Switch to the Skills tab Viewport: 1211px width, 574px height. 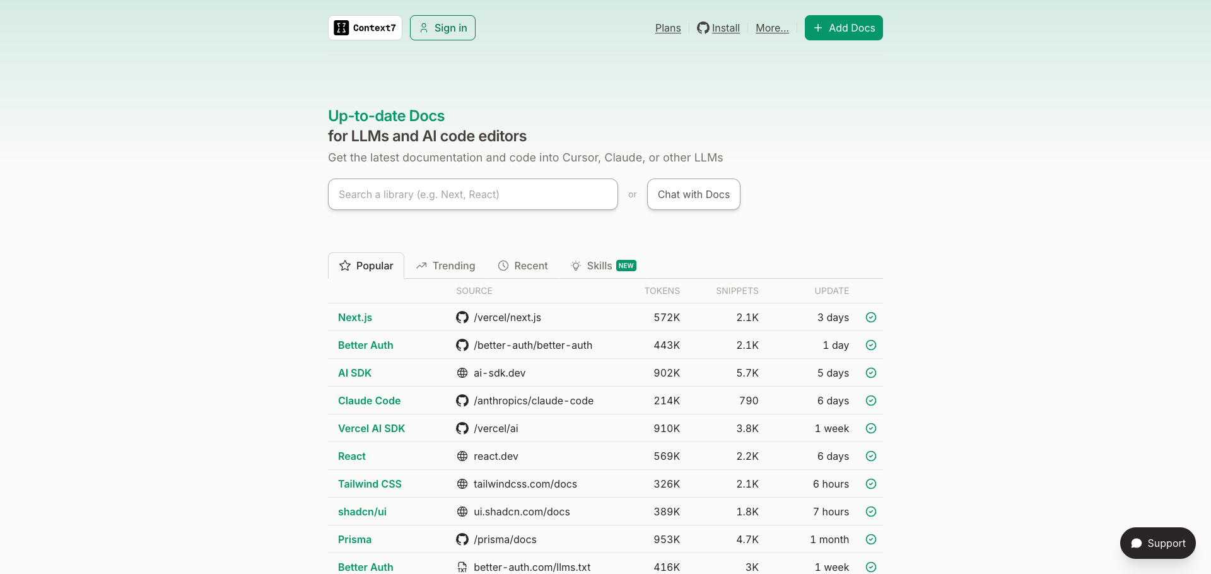(599, 266)
